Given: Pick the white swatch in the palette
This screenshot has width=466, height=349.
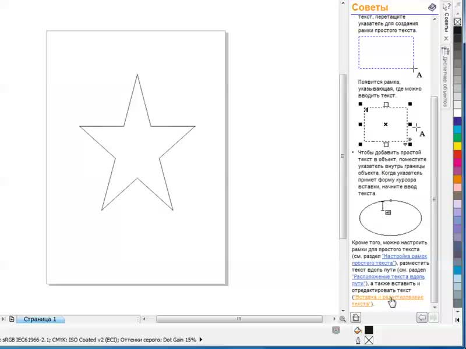Looking at the screenshot, I should coord(458,113).
